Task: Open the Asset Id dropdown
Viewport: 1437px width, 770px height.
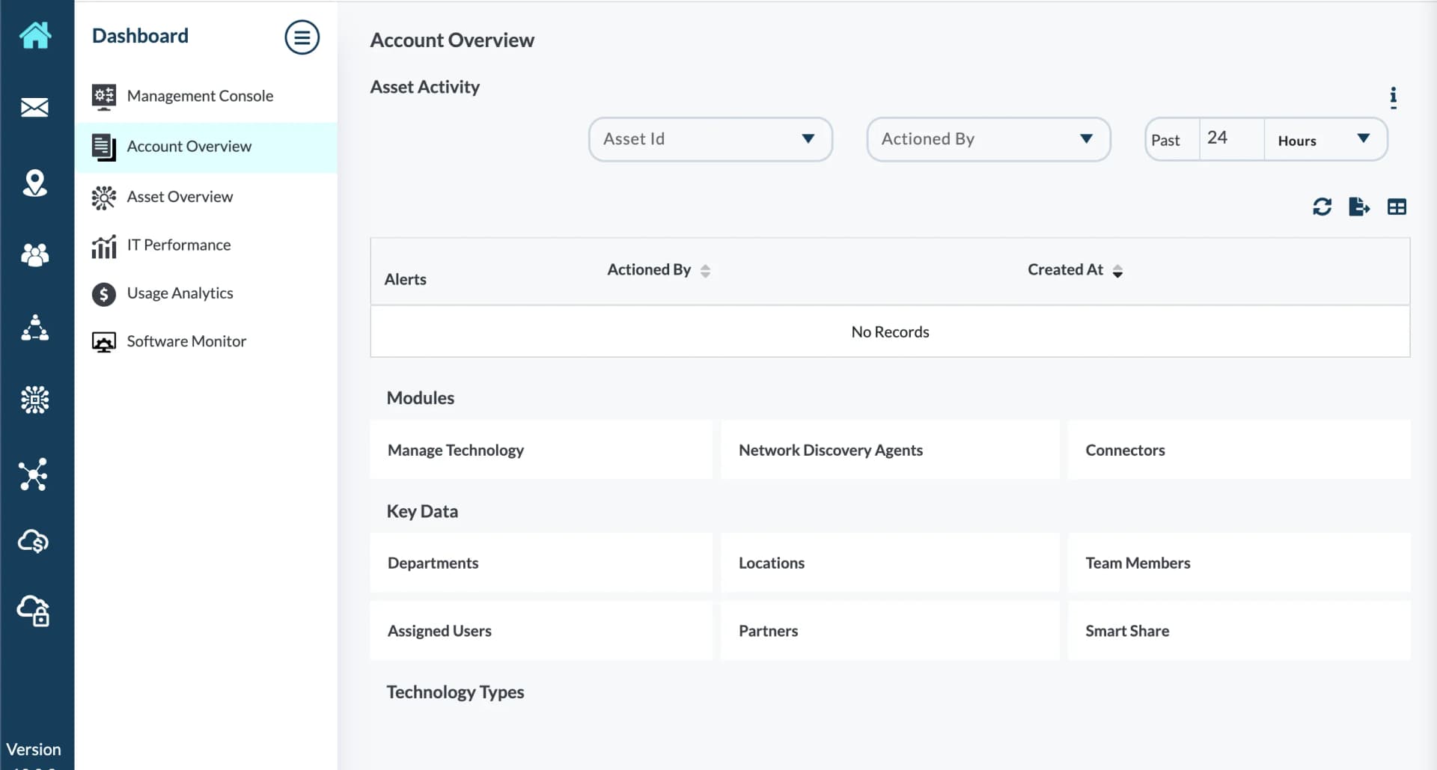Action: pyautogui.click(x=808, y=139)
